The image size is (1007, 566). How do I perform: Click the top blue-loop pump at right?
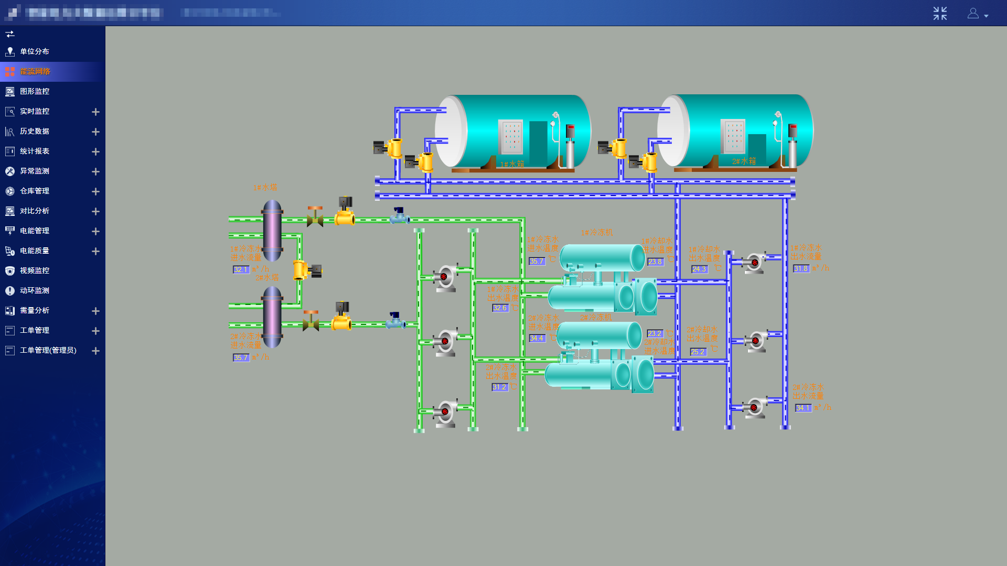click(755, 262)
